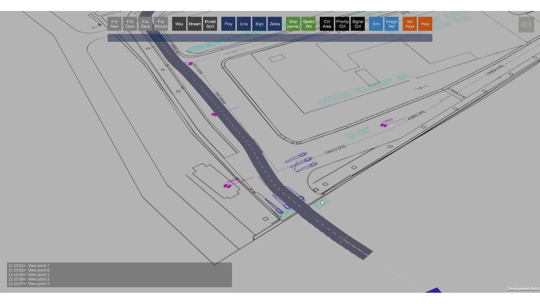Open a file with File Open
This screenshot has height=304, width=540.
pyautogui.click(x=130, y=24)
